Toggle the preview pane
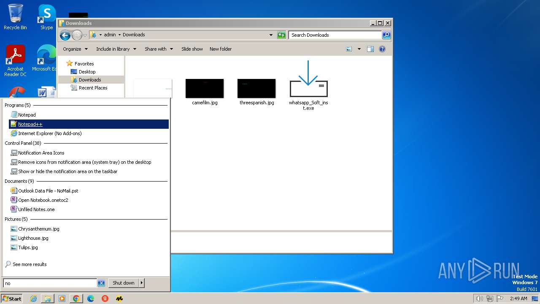 click(370, 49)
